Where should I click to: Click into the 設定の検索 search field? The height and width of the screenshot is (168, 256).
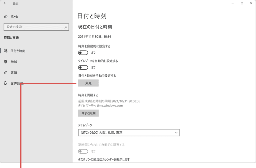pyautogui.click(x=34, y=27)
